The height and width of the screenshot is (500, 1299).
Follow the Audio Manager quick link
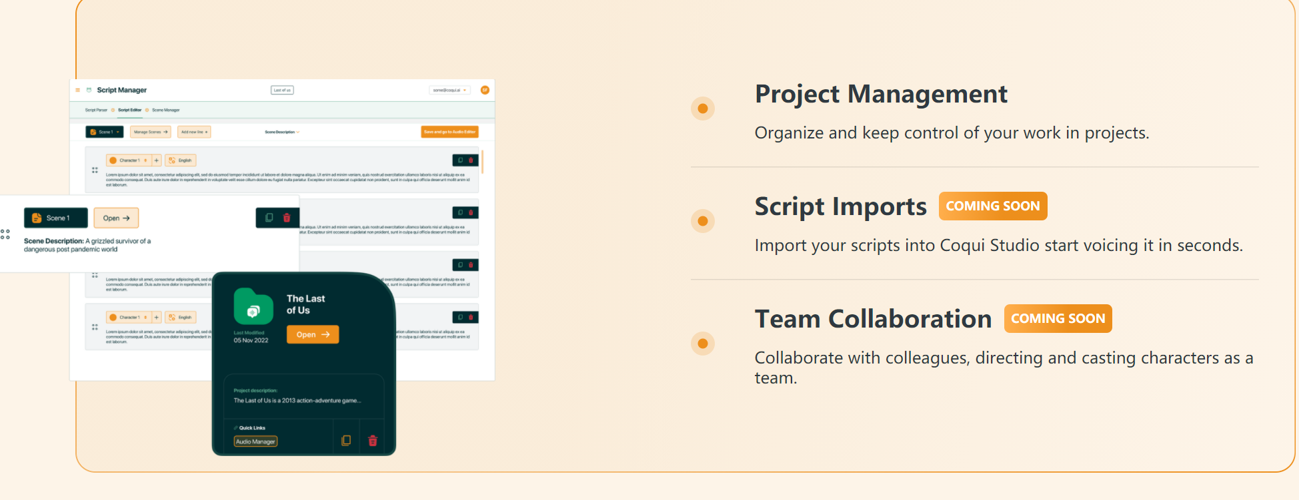[x=255, y=441]
